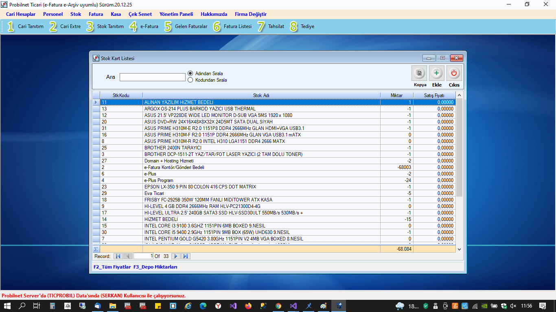The height and width of the screenshot is (312, 556).
Task: Sort by the Miktar column header
Action: 396,95
